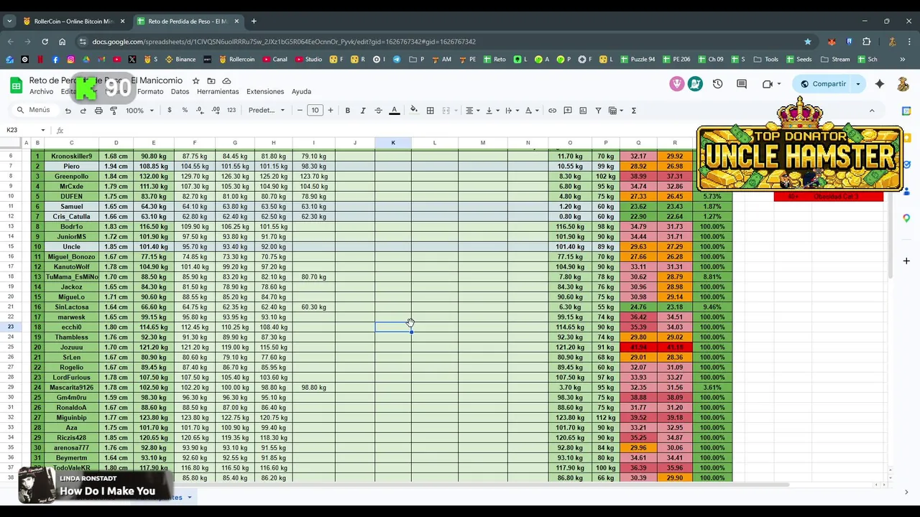Image resolution: width=920 pixels, height=517 pixels.
Task: Open version history clock icon
Action: click(x=717, y=84)
